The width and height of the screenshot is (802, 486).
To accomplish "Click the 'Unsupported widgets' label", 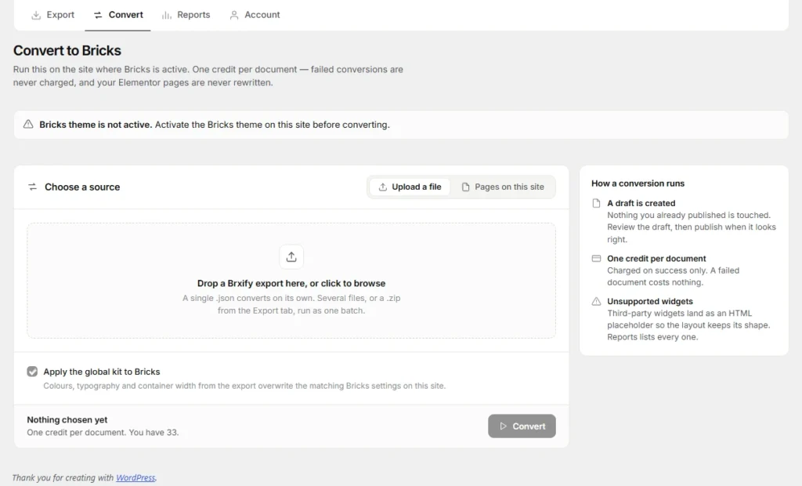I will pyautogui.click(x=650, y=302).
